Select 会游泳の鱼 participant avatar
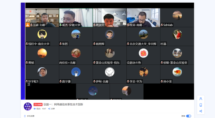Screen dimensions: 215x118 click(x=143, y=53)
